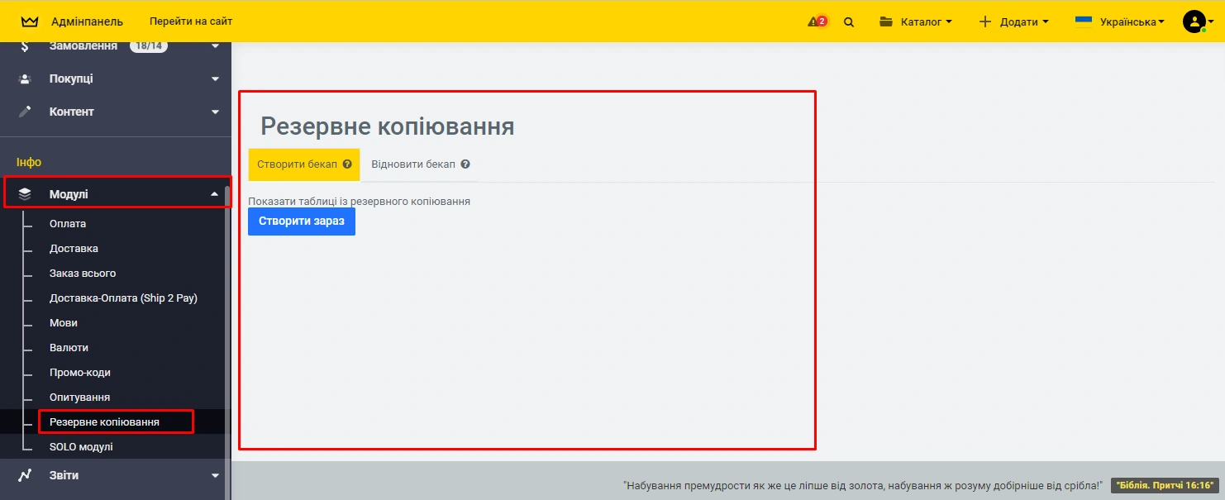The image size is (1225, 500).
Task: Click the crown logo icon
Action: (x=30, y=21)
